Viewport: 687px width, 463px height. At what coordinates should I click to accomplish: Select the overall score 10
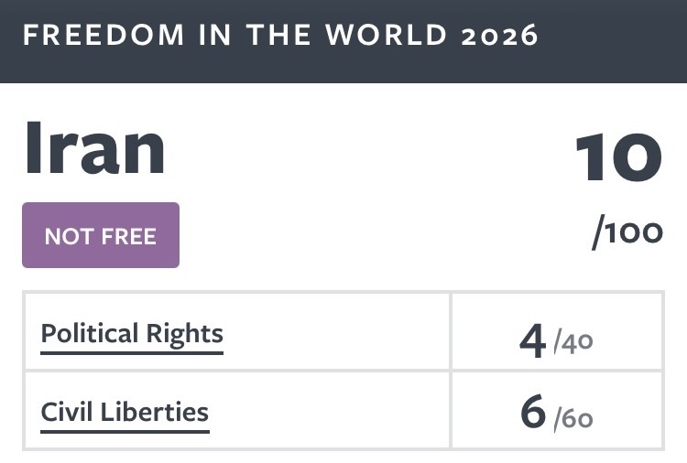click(618, 157)
